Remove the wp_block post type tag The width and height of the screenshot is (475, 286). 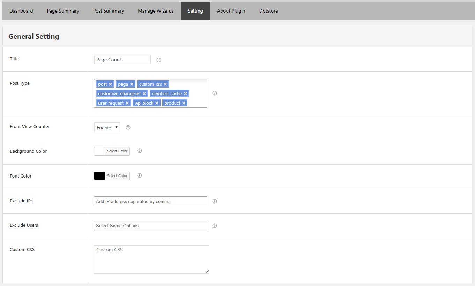(x=157, y=103)
